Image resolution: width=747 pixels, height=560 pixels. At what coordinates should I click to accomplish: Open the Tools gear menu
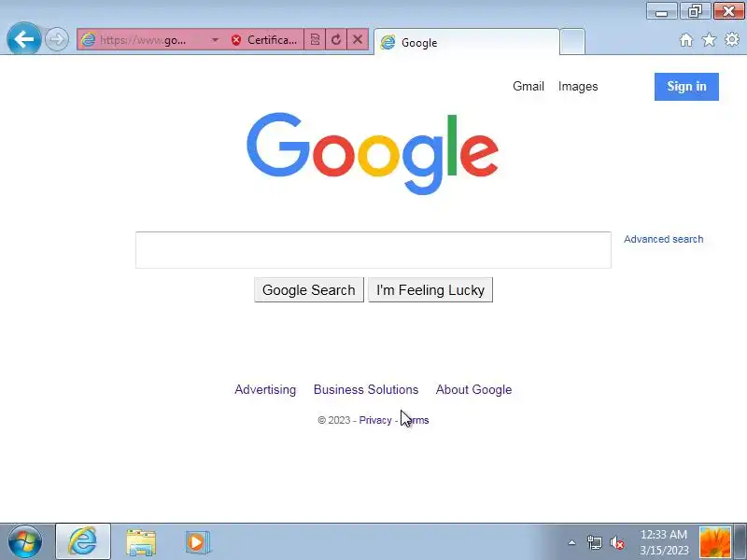point(732,39)
